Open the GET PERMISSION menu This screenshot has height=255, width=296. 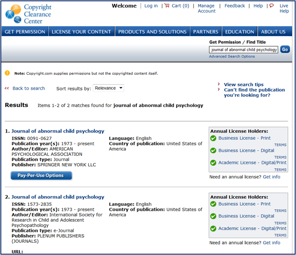pos(25,32)
